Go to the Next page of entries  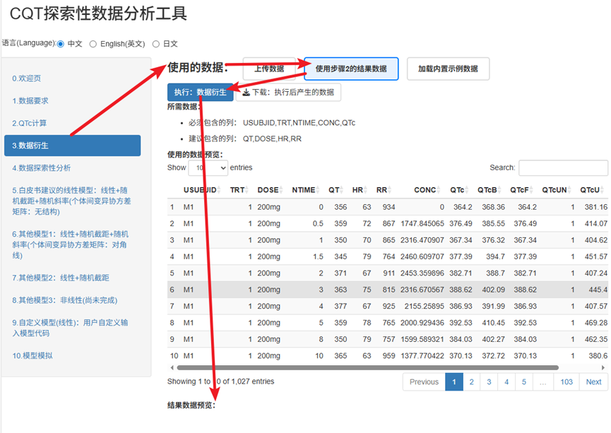[x=593, y=382]
